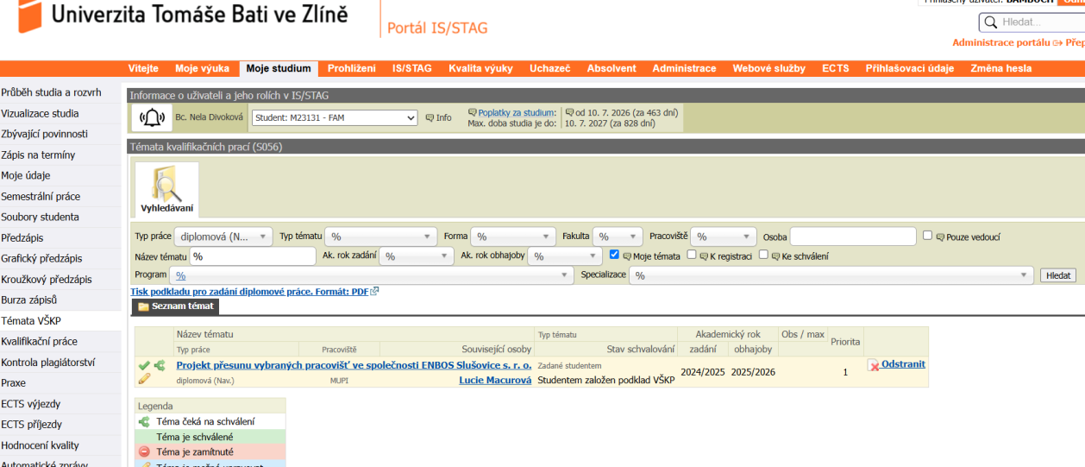Click the Info speech bubble icon

tap(430, 118)
